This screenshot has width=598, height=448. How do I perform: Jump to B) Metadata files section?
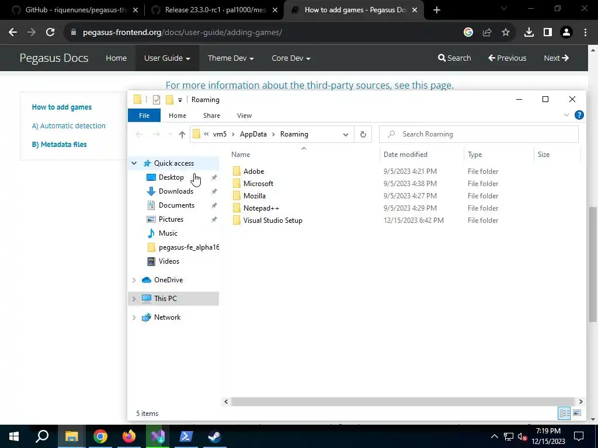click(x=59, y=145)
